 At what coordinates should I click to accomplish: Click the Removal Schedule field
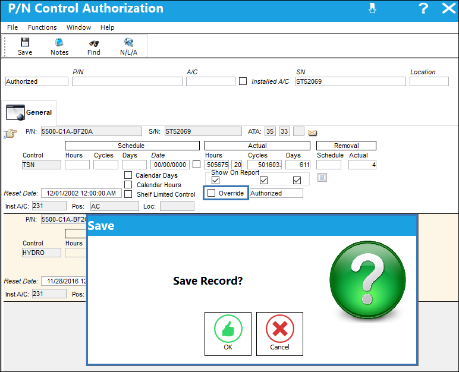[329, 165]
